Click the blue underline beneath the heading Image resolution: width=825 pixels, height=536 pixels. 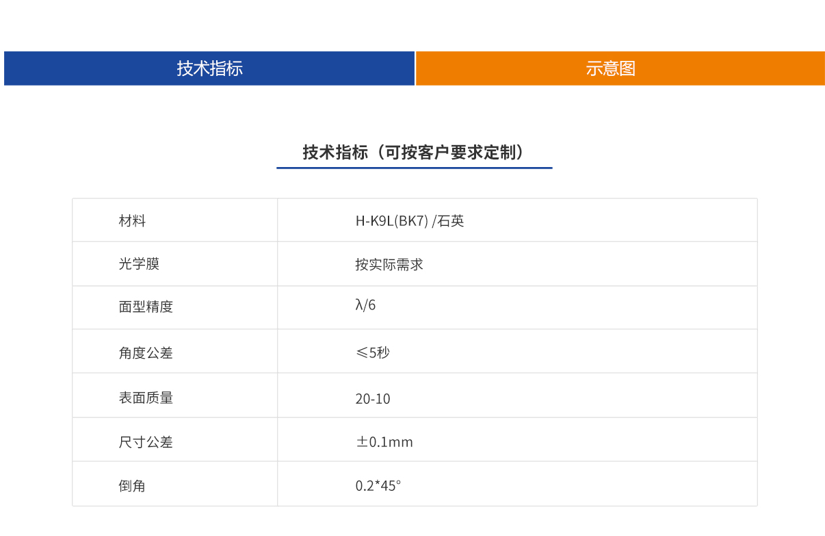coord(414,168)
